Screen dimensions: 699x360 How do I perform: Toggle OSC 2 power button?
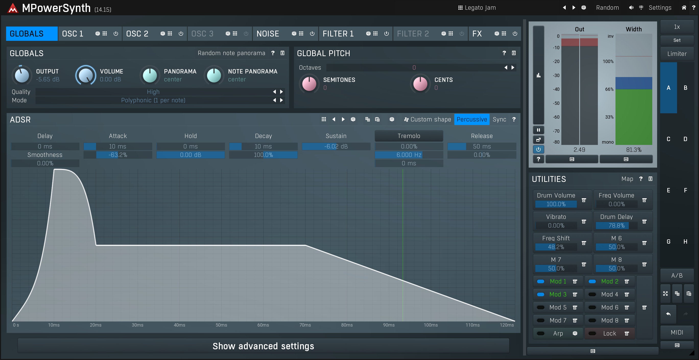(181, 34)
